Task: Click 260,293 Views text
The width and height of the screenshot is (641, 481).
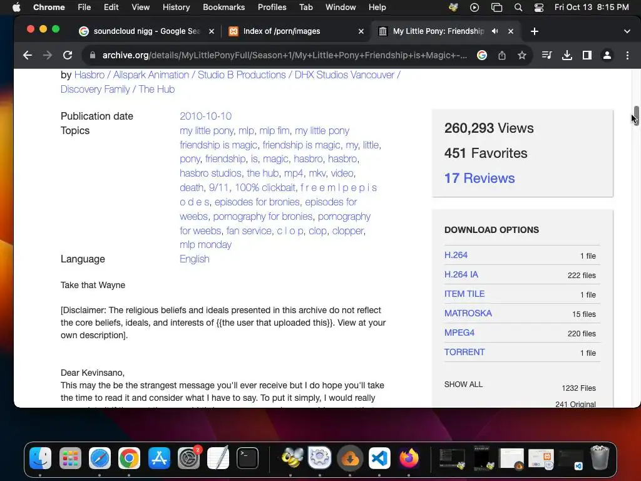Action: [489, 128]
